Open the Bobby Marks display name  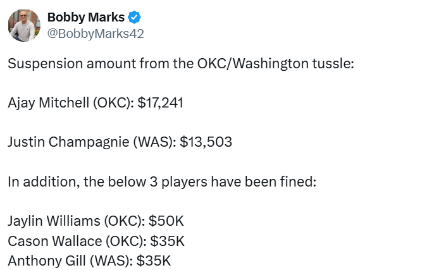(x=86, y=18)
